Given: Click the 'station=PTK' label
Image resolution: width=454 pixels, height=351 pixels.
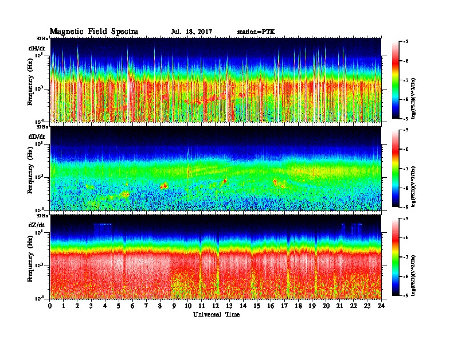Looking at the screenshot, I should point(256,32).
